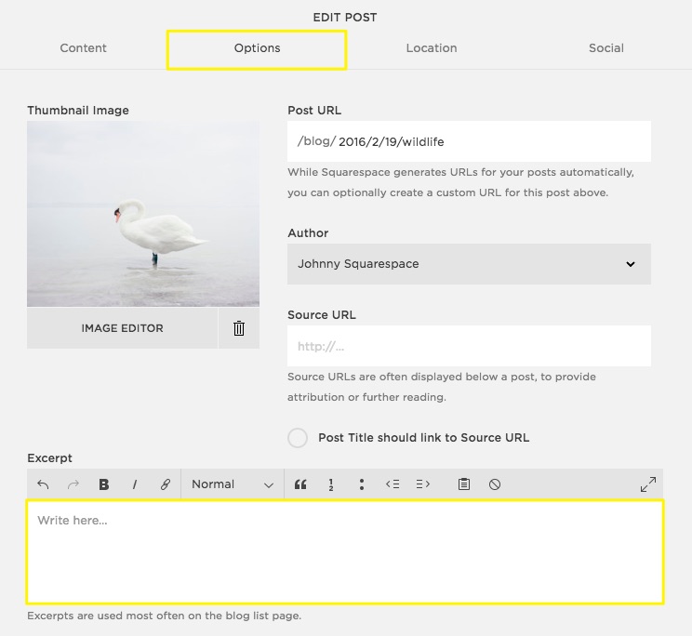Open the Image Editor for the thumbnail

click(x=122, y=328)
